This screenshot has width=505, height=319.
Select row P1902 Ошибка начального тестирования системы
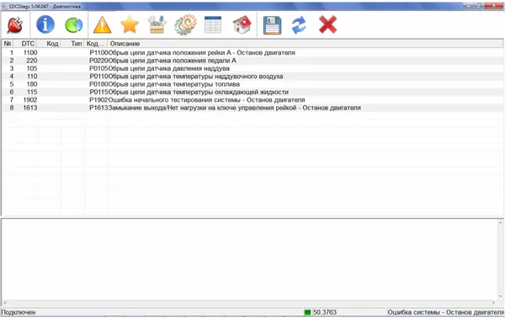pos(252,100)
